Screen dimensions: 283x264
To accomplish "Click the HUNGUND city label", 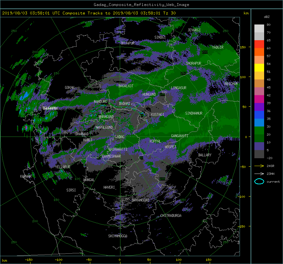I will point(149,94).
